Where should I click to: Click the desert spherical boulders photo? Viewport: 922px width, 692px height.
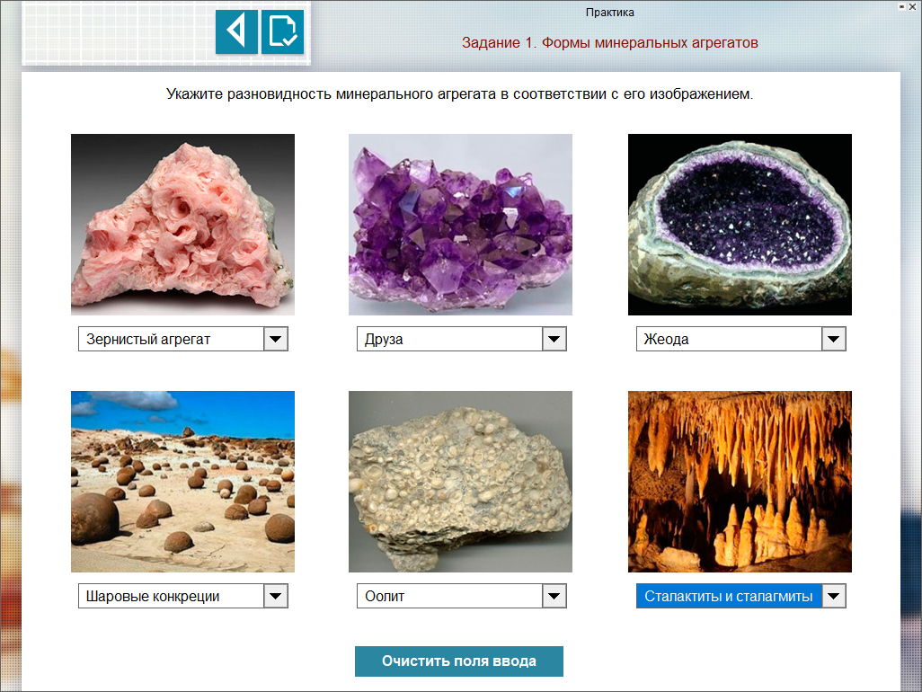pos(182,482)
